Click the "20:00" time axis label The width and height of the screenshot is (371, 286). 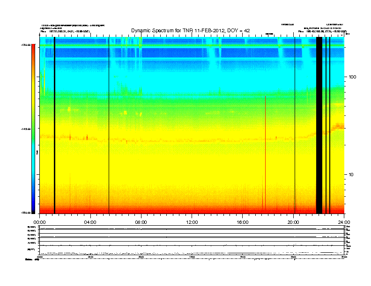tap(293, 222)
